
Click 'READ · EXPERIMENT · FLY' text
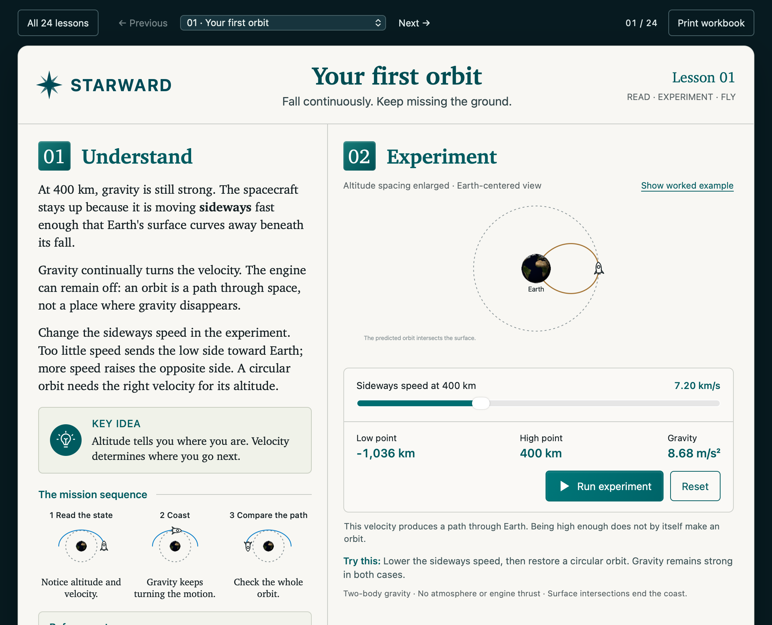click(681, 97)
